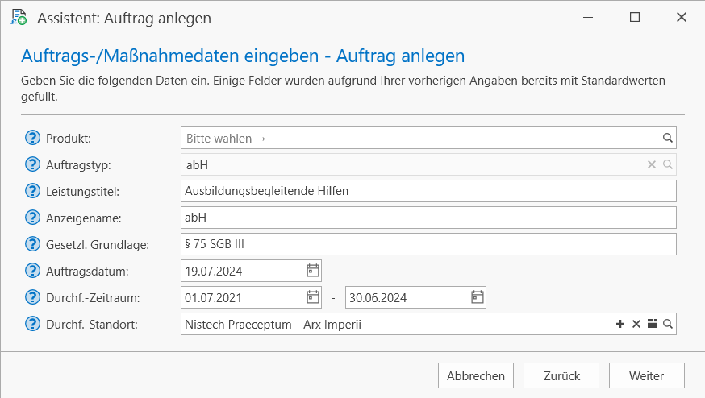The image size is (705, 398).
Task: Go back with the Zurück button
Action: point(561,375)
